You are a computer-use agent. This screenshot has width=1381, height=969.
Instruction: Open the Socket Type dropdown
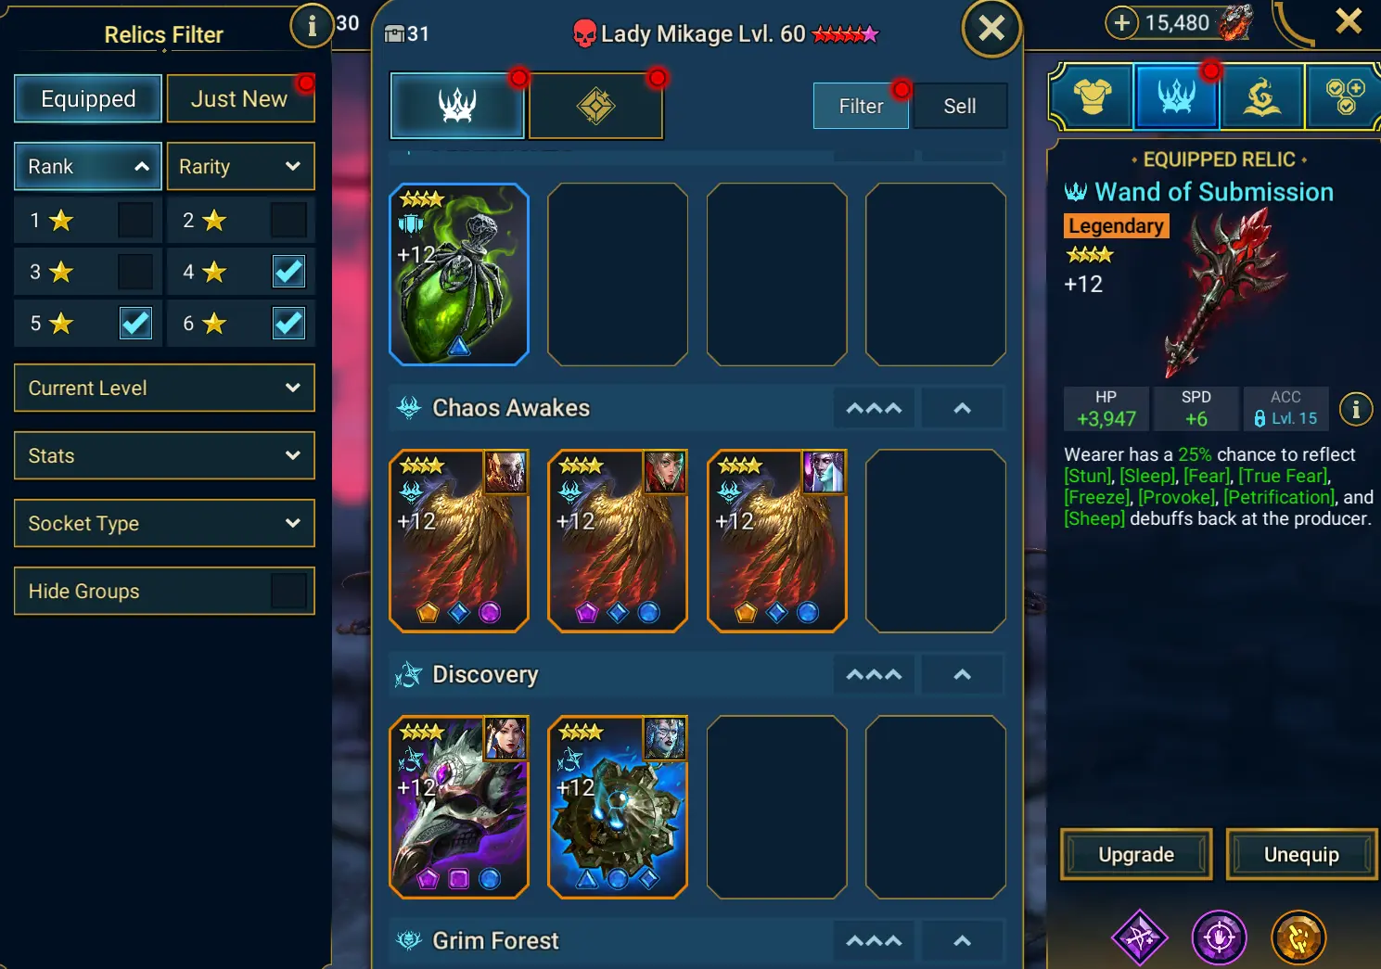[x=164, y=523]
